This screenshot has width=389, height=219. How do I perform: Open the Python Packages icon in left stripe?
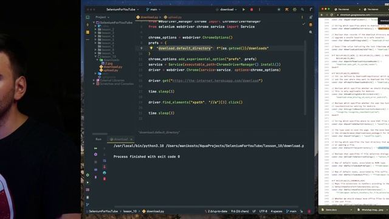pos(88,190)
